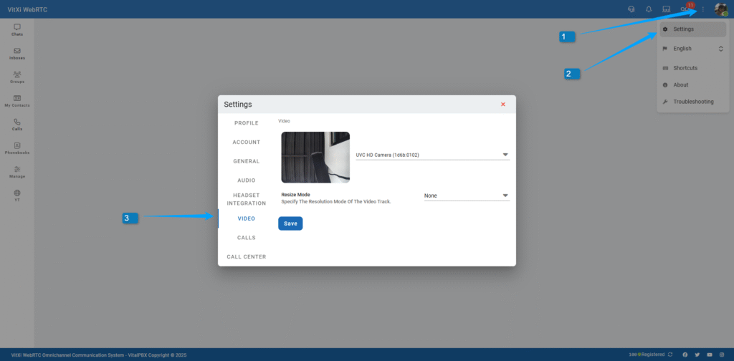Image resolution: width=734 pixels, height=361 pixels.
Task: Go to Groups in the sidebar
Action: click(17, 77)
